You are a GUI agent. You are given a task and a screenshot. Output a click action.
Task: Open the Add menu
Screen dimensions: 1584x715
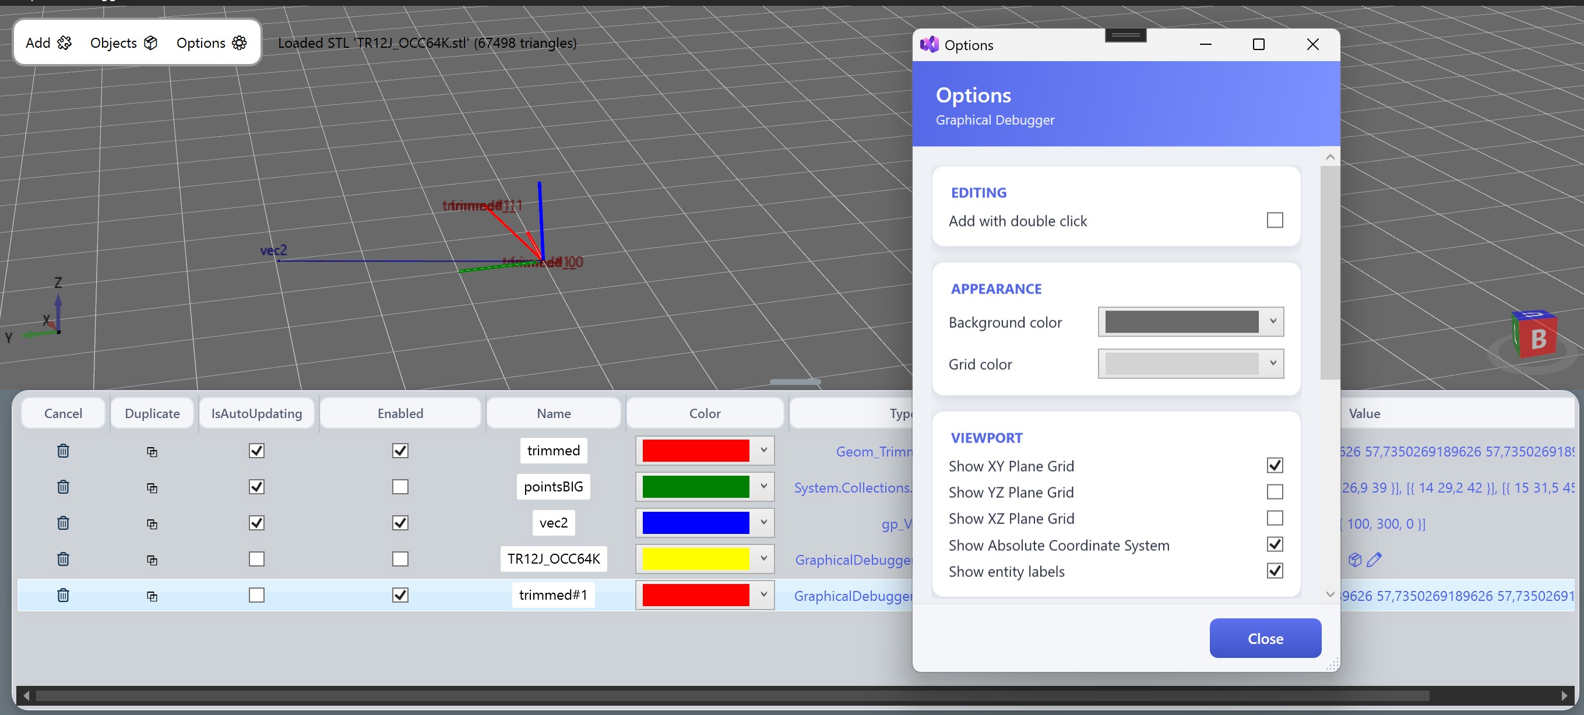tap(48, 43)
